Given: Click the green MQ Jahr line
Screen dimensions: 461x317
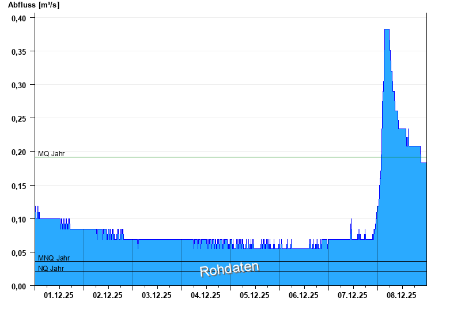Looking at the screenshot, I should [231, 157].
